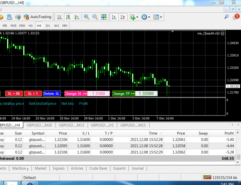This screenshot has width=241, height=185.
Task: Click the SL = BE button
Action: (14, 94)
